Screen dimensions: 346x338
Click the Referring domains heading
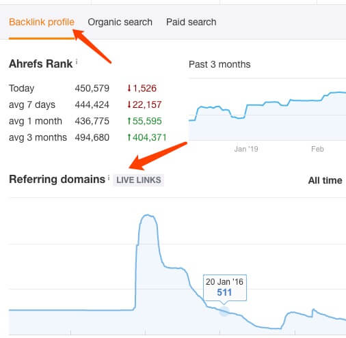pos(57,180)
